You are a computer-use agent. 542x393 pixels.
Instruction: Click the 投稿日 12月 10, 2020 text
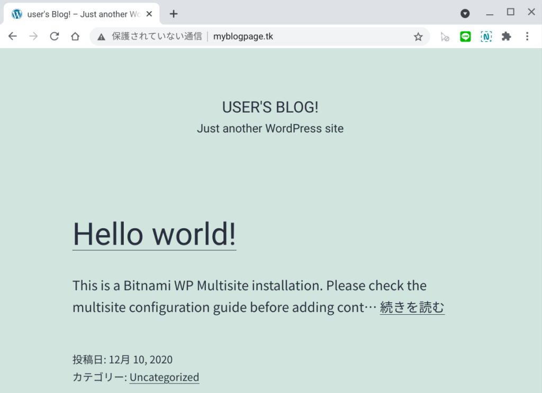(x=122, y=360)
